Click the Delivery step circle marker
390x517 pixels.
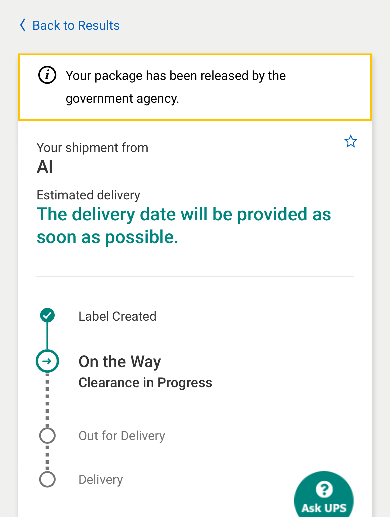click(47, 479)
